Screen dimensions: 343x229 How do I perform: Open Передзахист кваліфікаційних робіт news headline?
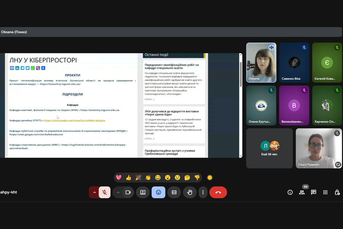(x=172, y=66)
